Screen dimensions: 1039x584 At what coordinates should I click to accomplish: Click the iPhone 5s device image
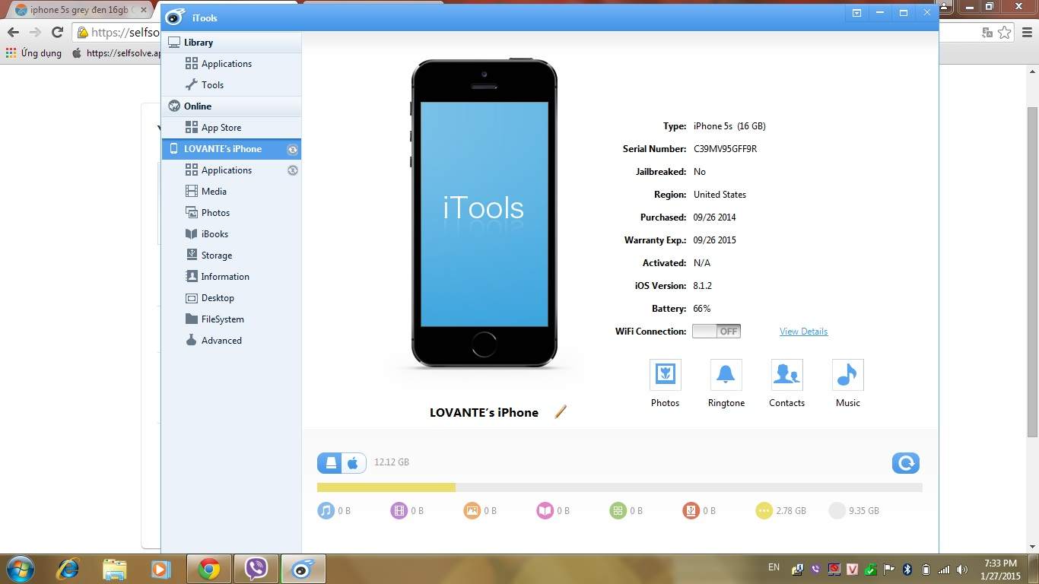point(485,213)
